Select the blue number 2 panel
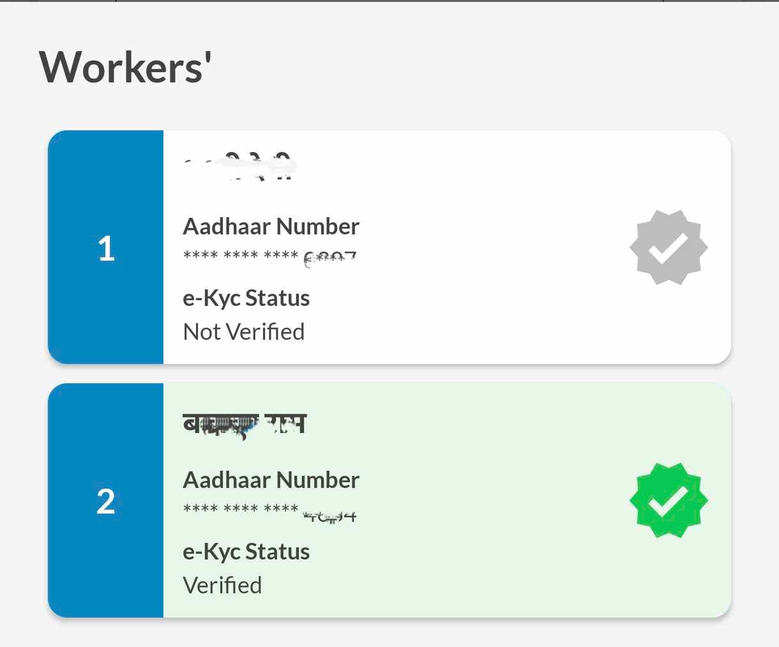This screenshot has width=779, height=647. click(107, 500)
